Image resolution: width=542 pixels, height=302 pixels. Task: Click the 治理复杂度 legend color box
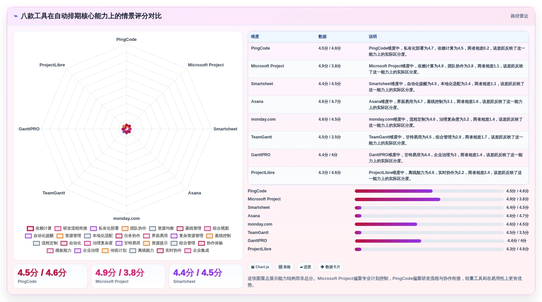tap(87, 243)
